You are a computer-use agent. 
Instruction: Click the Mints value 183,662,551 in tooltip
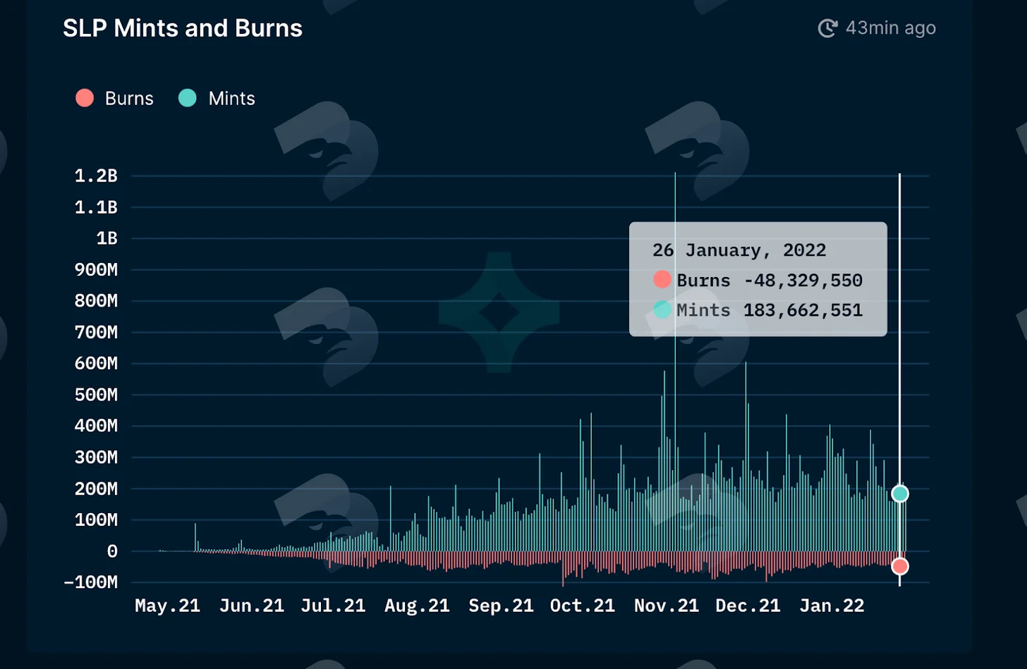803,310
